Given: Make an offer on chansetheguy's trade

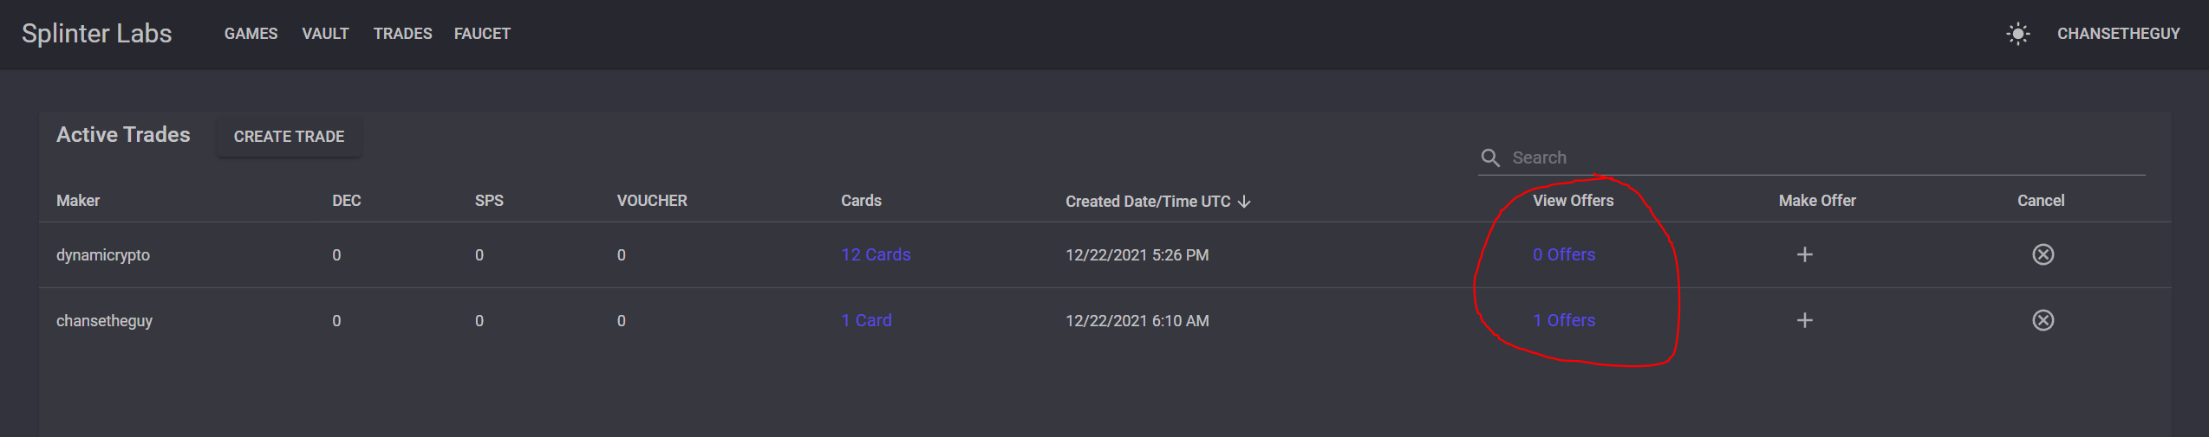Looking at the screenshot, I should [x=1804, y=320].
